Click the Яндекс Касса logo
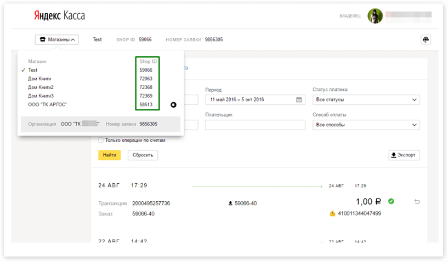448x262 pixels. [59, 16]
